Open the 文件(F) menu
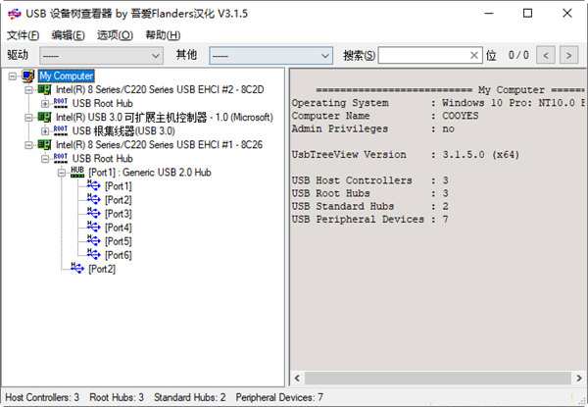 (22, 35)
